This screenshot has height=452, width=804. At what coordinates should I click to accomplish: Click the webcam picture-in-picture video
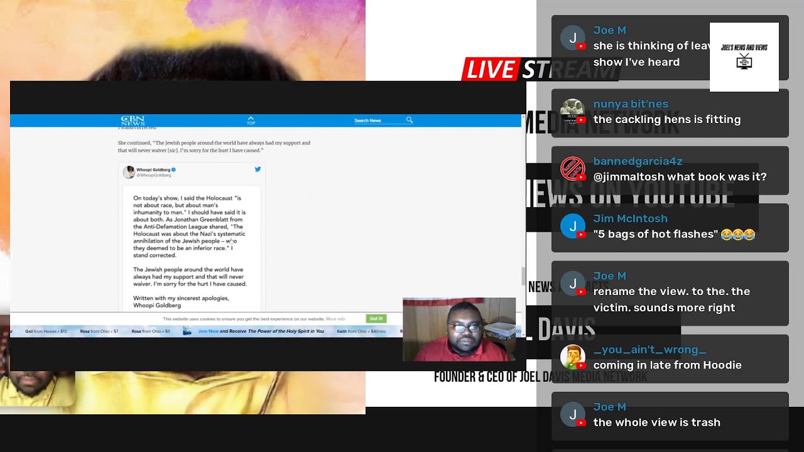coord(459,330)
